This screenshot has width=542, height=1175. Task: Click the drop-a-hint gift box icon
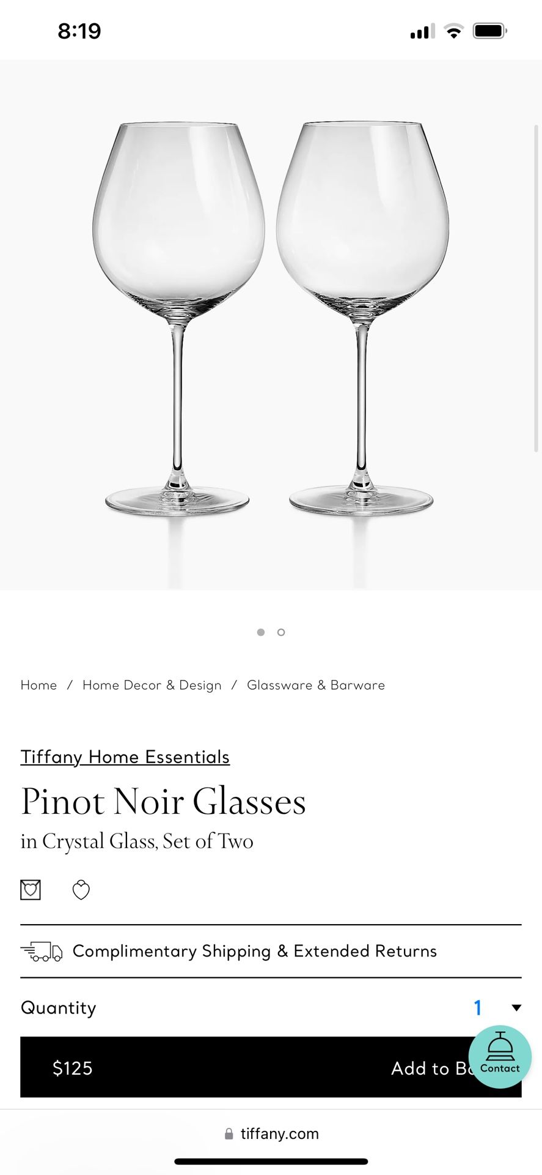[x=31, y=890]
